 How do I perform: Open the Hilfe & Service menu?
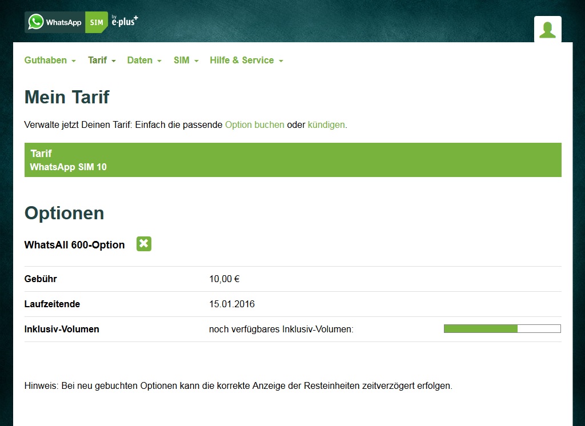[x=246, y=60]
